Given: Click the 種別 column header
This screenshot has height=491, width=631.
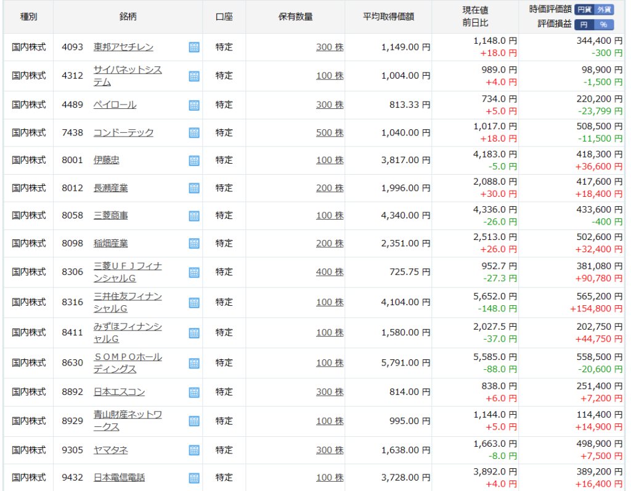Looking at the screenshot, I should click(28, 17).
